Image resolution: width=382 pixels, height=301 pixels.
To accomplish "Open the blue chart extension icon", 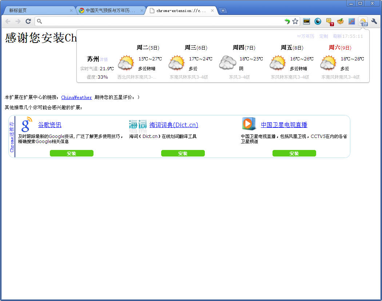I will click(x=351, y=21).
